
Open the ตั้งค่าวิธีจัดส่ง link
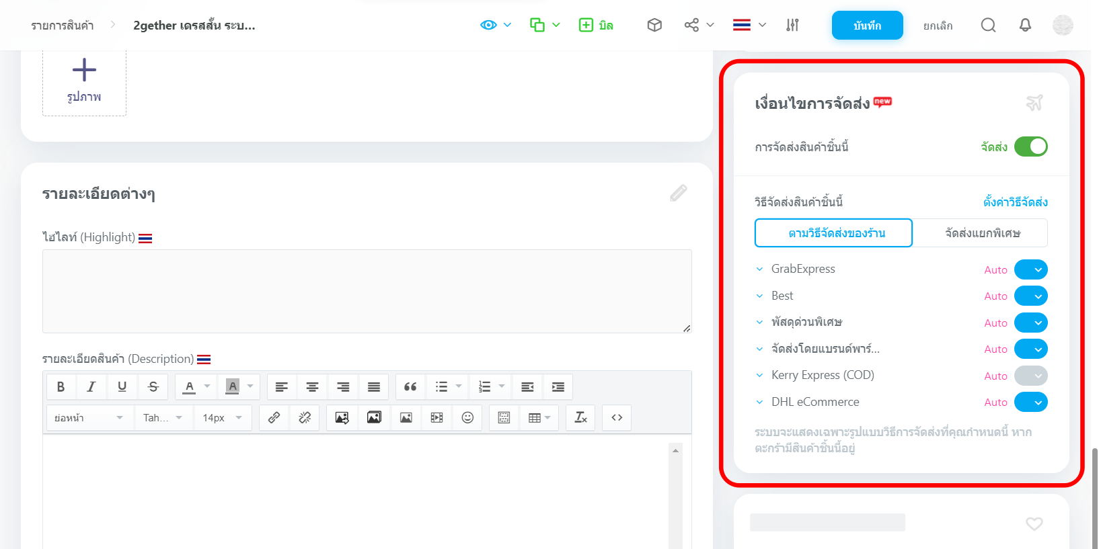[x=1015, y=202]
